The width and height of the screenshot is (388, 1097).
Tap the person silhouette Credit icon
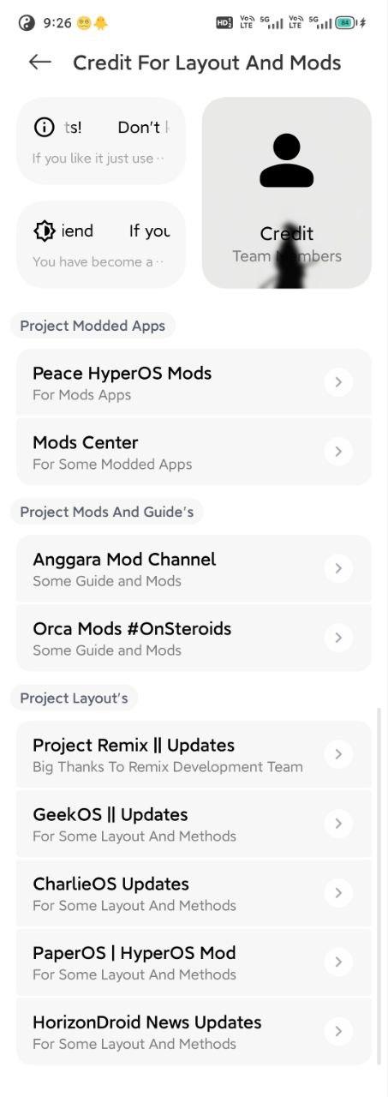coord(286,160)
